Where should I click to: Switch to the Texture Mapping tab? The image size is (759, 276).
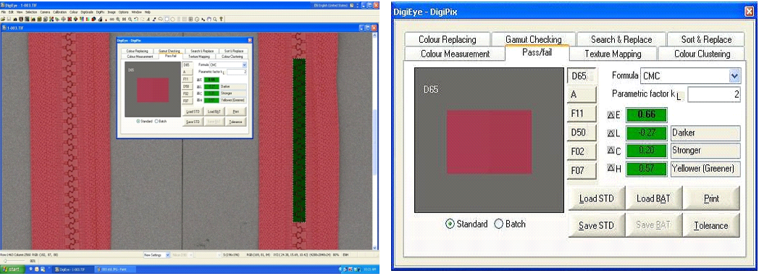point(613,54)
